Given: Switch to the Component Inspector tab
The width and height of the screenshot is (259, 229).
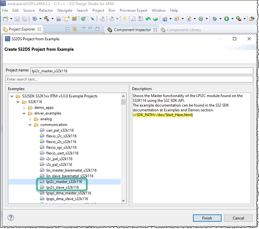Looking at the screenshot, I should pos(132,30).
